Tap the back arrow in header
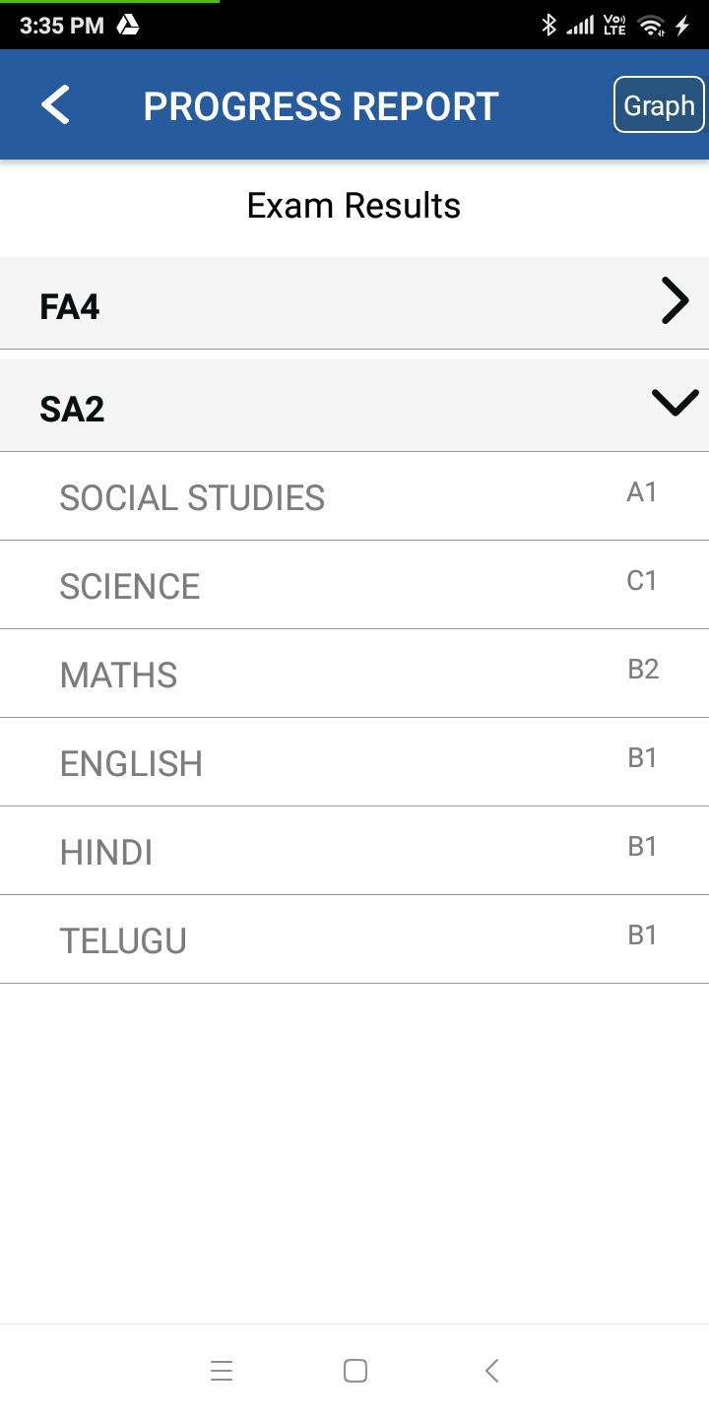 pyautogui.click(x=55, y=104)
